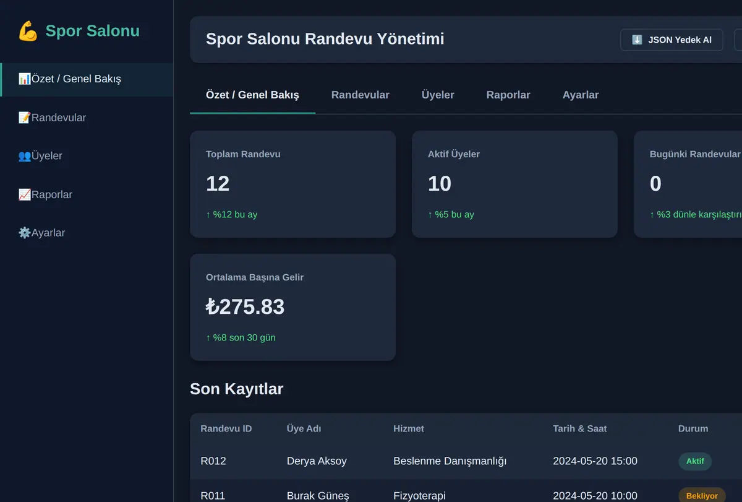Click the gear icon beside sidebar Ayarlar
This screenshot has width=742, height=502.
tap(25, 233)
